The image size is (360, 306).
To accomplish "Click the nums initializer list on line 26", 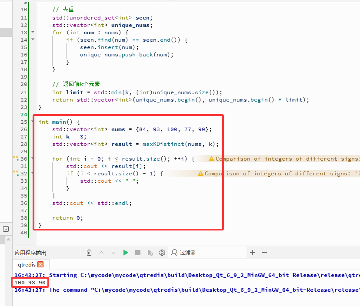I will click(172, 129).
